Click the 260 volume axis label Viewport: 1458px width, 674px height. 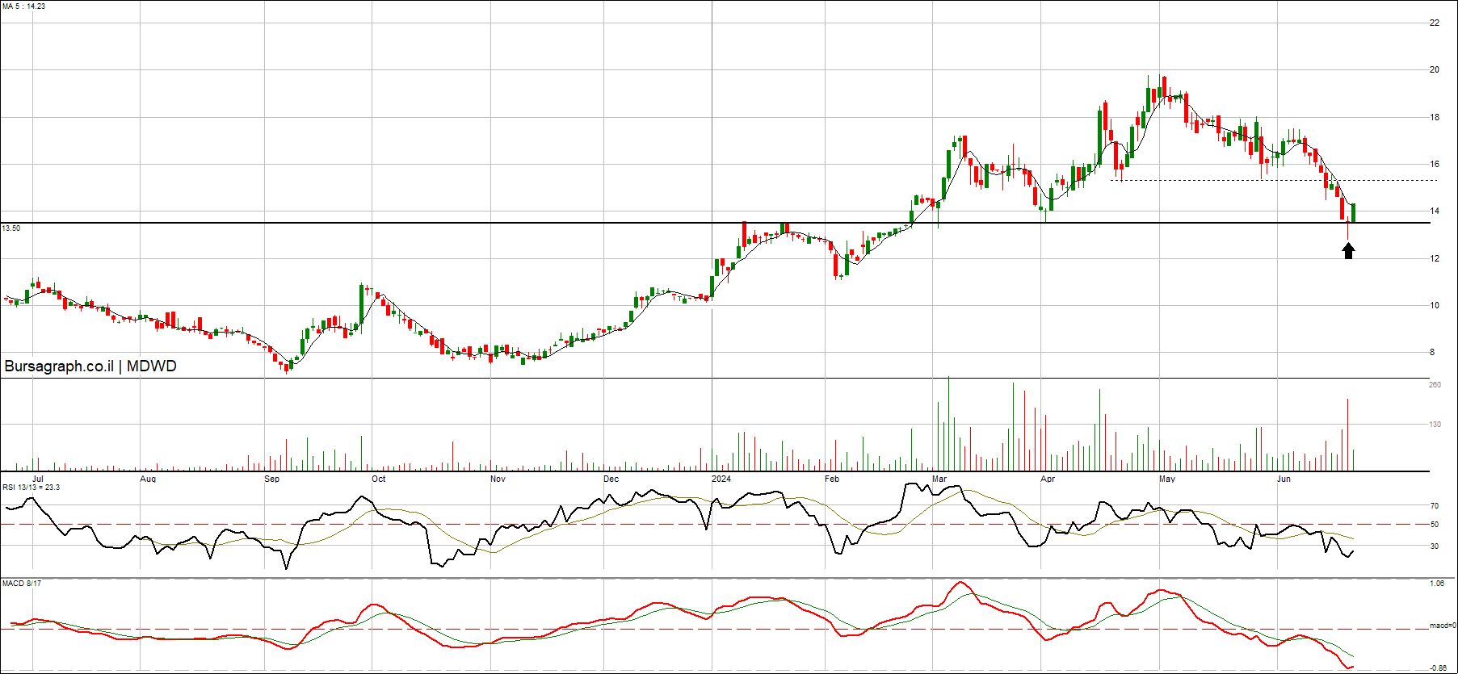pyautogui.click(x=1435, y=385)
